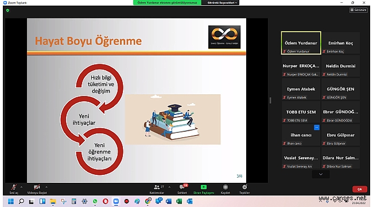Image resolution: width=373 pixels, height=207 pixels.
Task: Click the green encryption shield icon
Action: click(x=7, y=10)
